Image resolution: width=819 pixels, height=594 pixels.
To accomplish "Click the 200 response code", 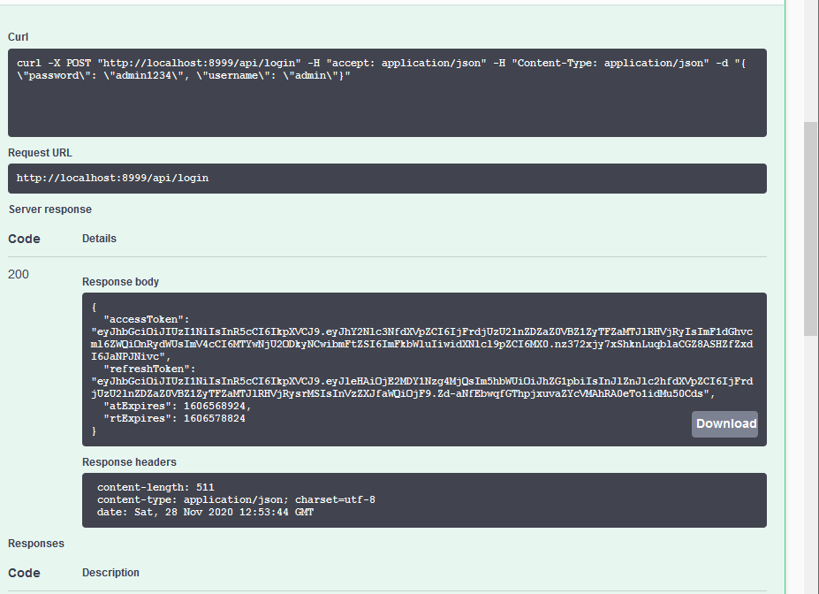I will (x=19, y=274).
